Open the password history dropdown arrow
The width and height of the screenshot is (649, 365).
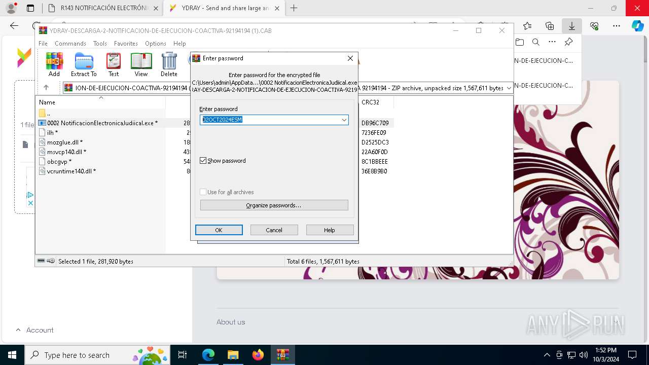[344, 120]
